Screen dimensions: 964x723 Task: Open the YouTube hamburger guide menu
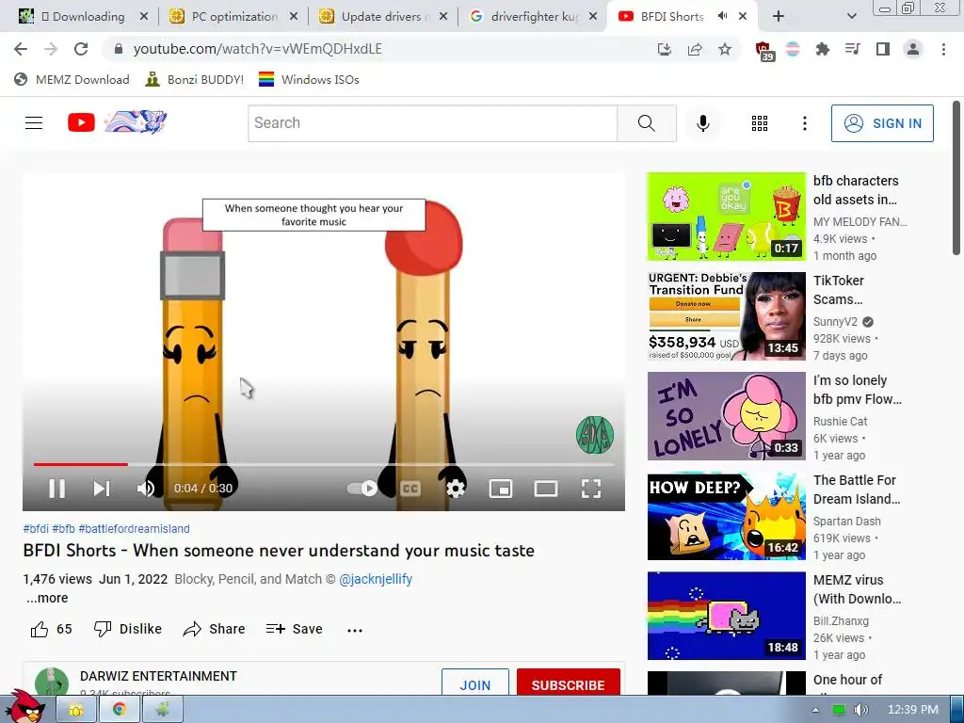[34, 123]
